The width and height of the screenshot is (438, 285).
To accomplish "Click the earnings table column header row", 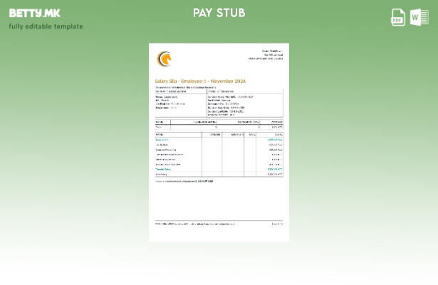I will tap(219, 134).
